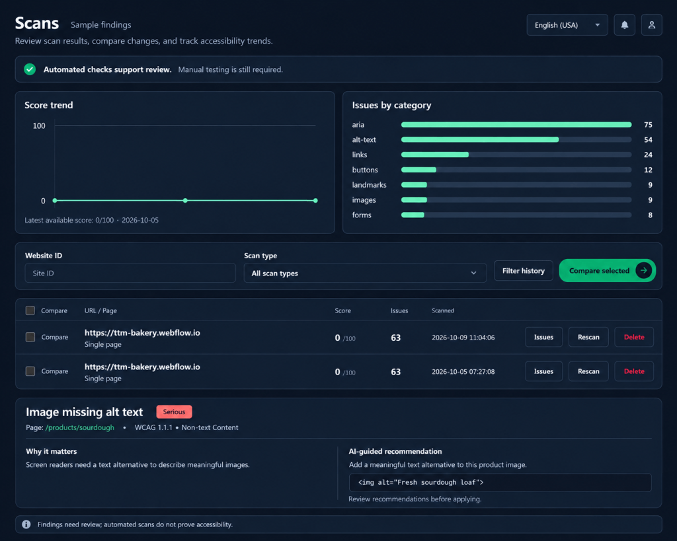677x541 pixels.
Task: Click the "Latest available score: 0/100" text
Action: click(69, 220)
